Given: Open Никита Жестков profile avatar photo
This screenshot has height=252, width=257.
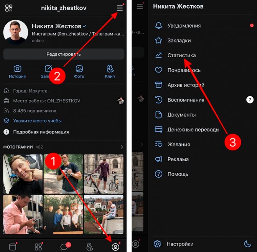Looking at the screenshot, I should pyautogui.click(x=15, y=32).
